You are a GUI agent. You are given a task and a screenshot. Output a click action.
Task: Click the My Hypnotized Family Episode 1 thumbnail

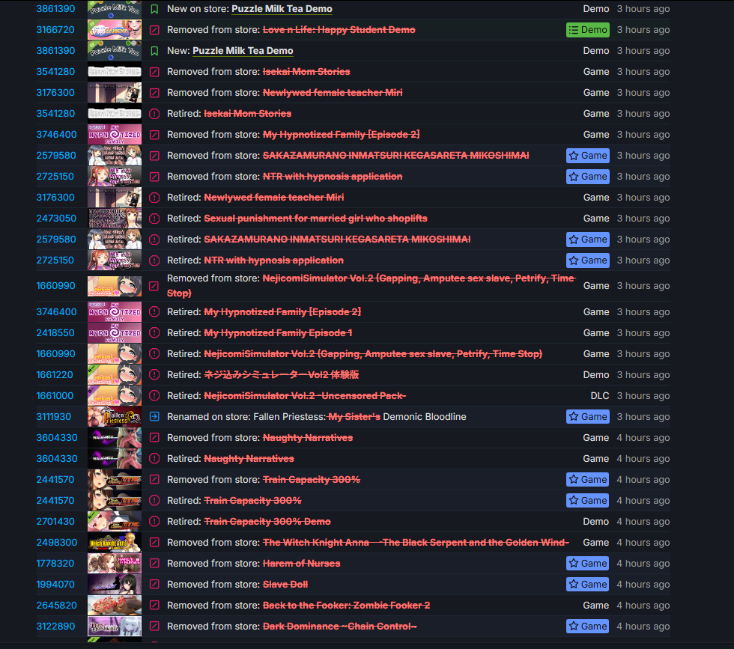click(x=114, y=333)
